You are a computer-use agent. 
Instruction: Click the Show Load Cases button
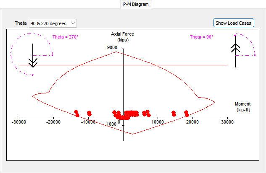click(x=234, y=23)
